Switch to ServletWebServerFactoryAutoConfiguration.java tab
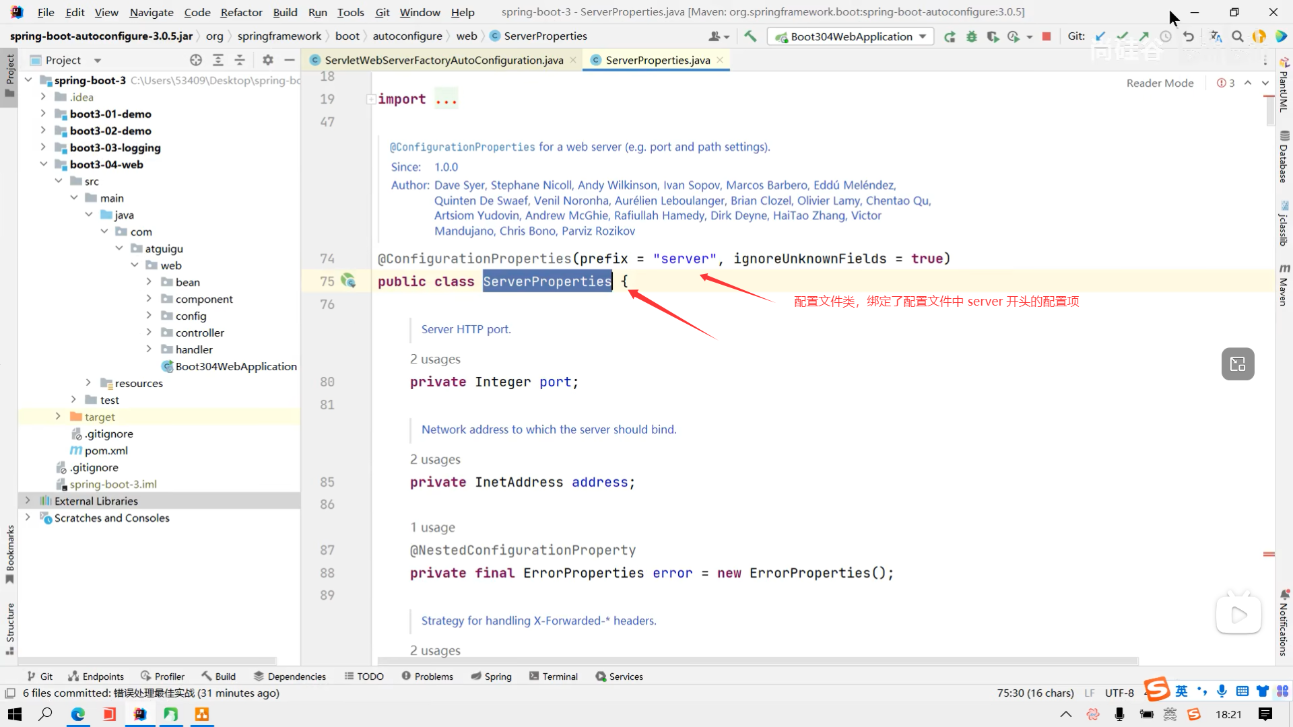The width and height of the screenshot is (1293, 727). (443, 60)
